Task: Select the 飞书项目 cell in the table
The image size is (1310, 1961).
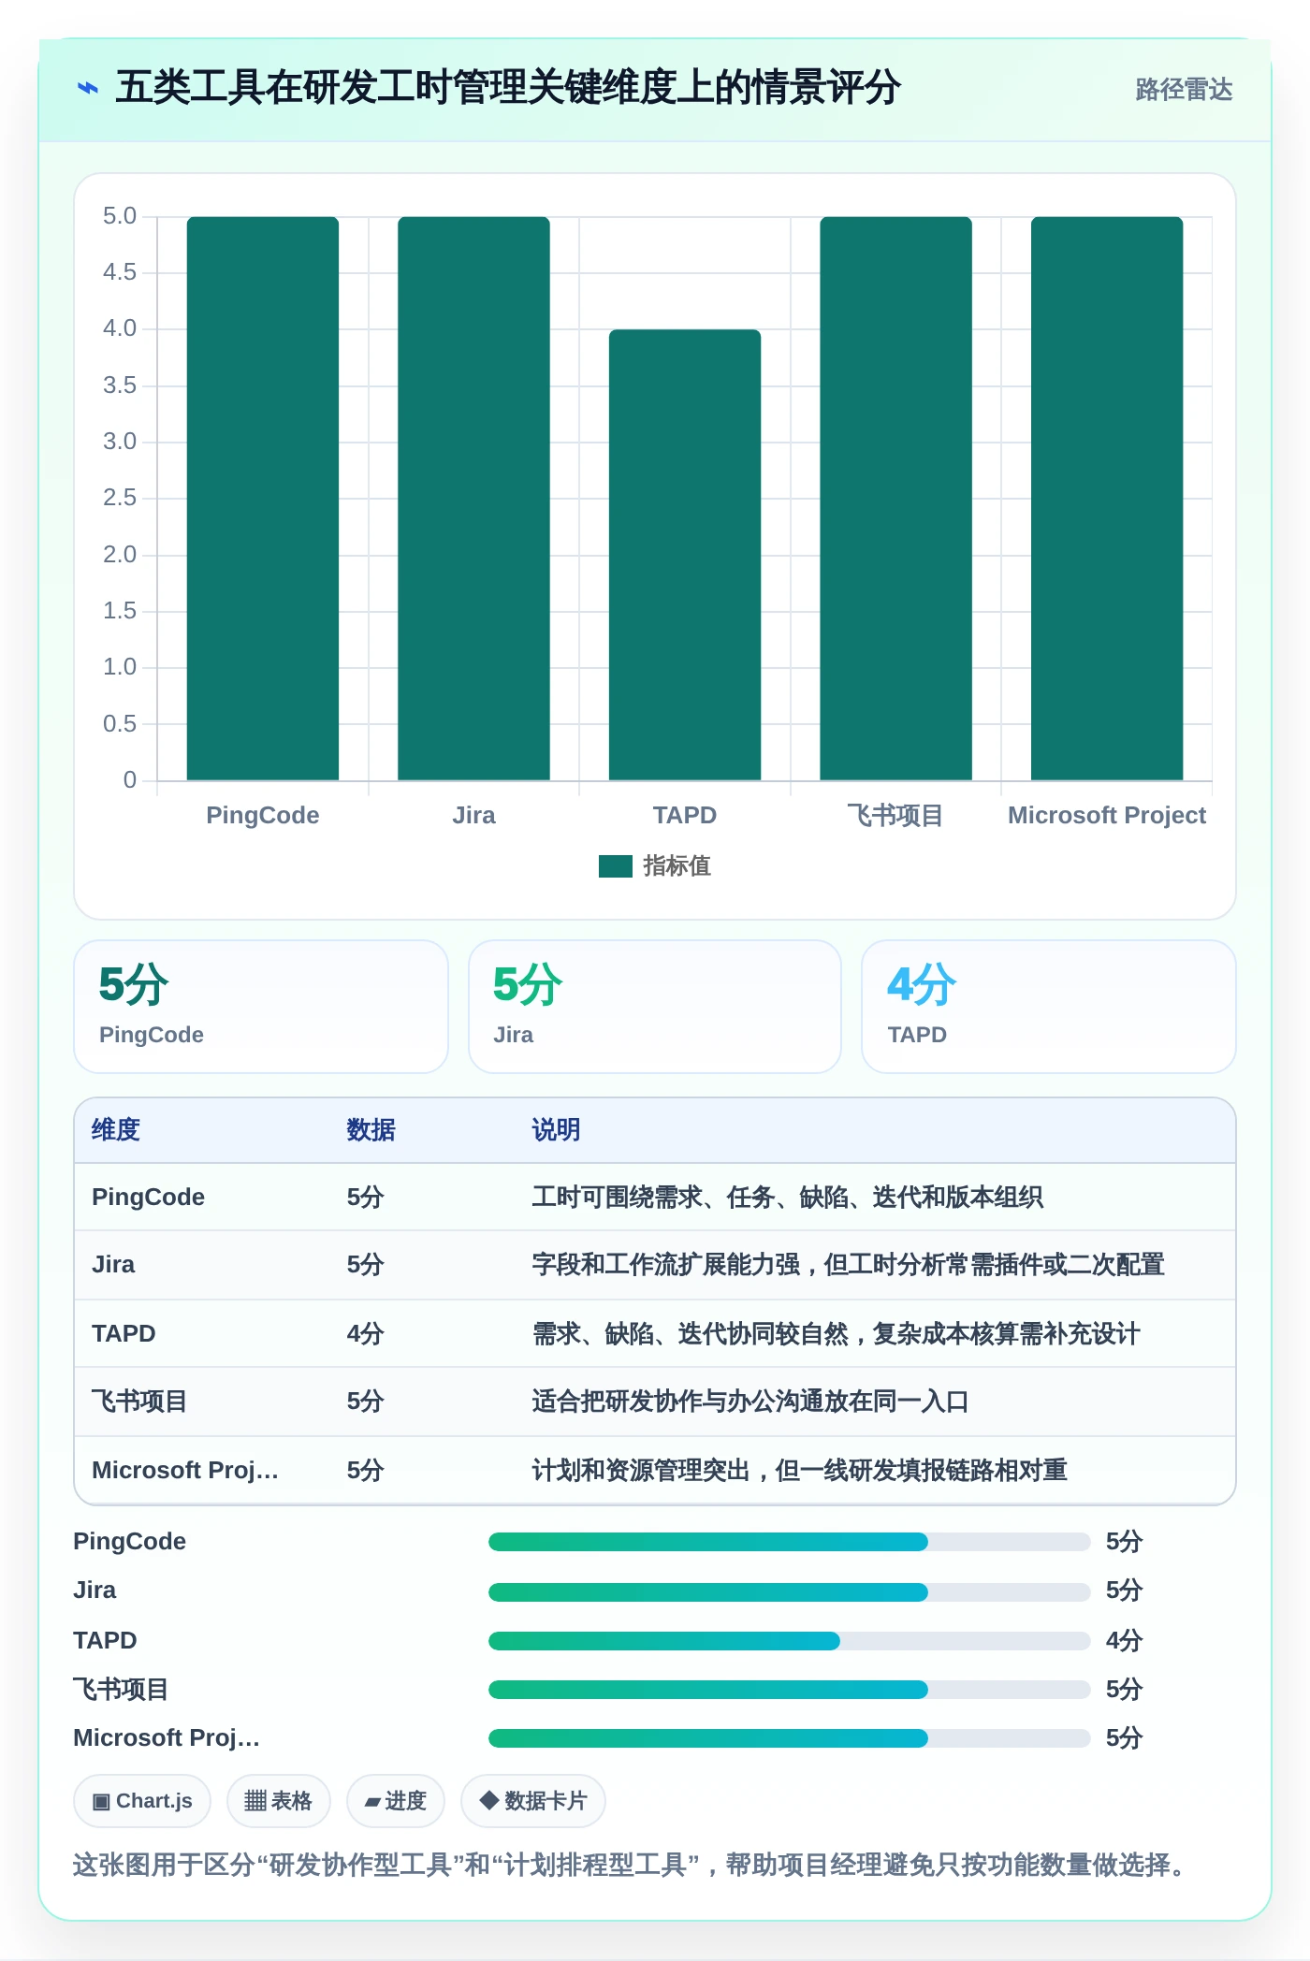Action: coord(139,1402)
